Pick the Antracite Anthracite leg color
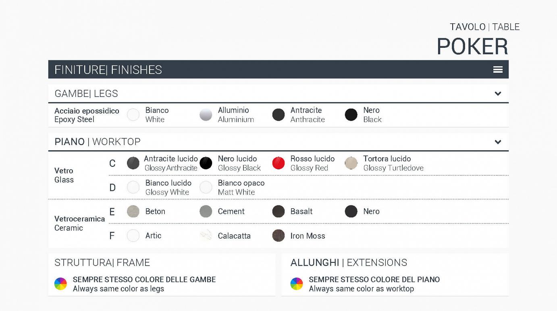The height and width of the screenshot is (311, 557). pos(278,115)
